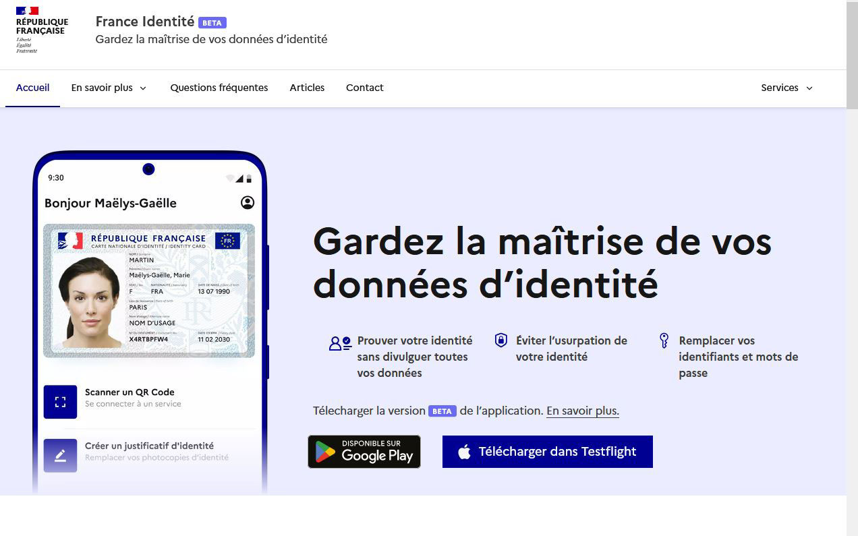The width and height of the screenshot is (858, 536).
Task: Click the France Identité site title
Action: 144,22
